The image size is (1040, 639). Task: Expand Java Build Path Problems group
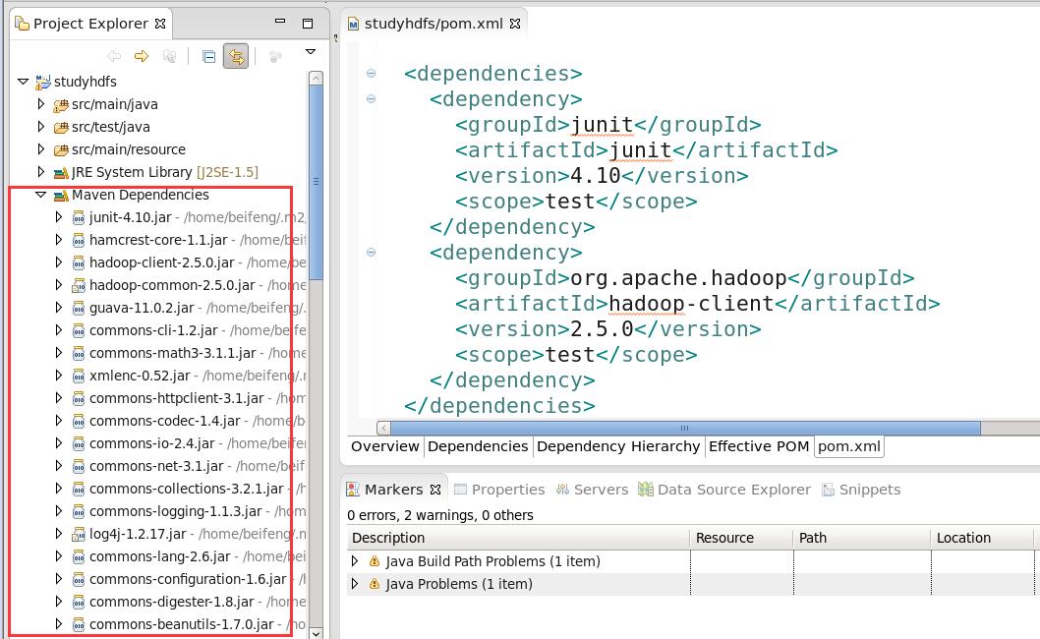355,561
